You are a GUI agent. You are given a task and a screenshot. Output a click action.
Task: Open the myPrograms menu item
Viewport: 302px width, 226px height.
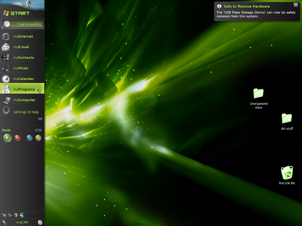24,89
